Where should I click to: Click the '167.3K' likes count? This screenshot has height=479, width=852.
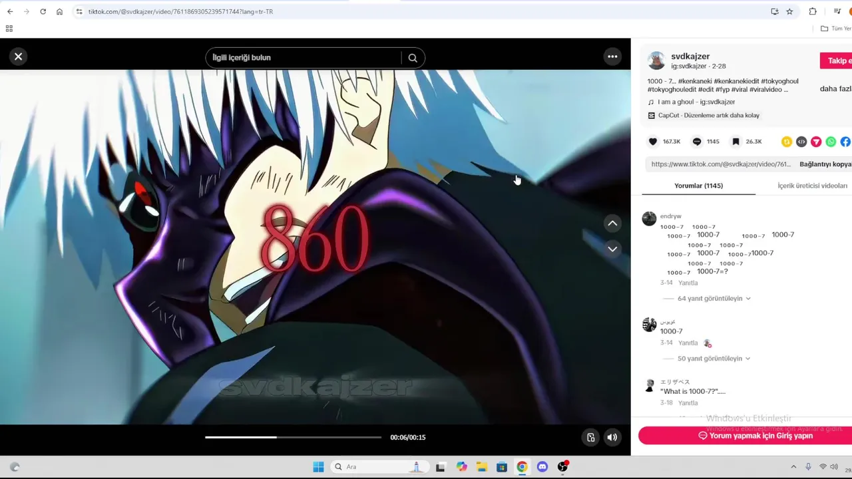pos(672,142)
